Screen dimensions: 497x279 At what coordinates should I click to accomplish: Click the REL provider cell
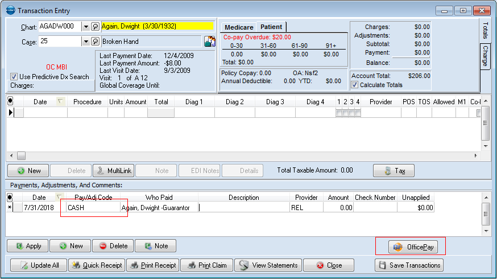306,208
